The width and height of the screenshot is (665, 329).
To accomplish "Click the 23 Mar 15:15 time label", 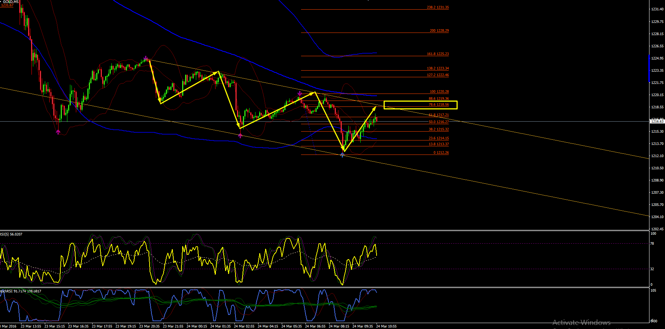I will click(55, 326).
